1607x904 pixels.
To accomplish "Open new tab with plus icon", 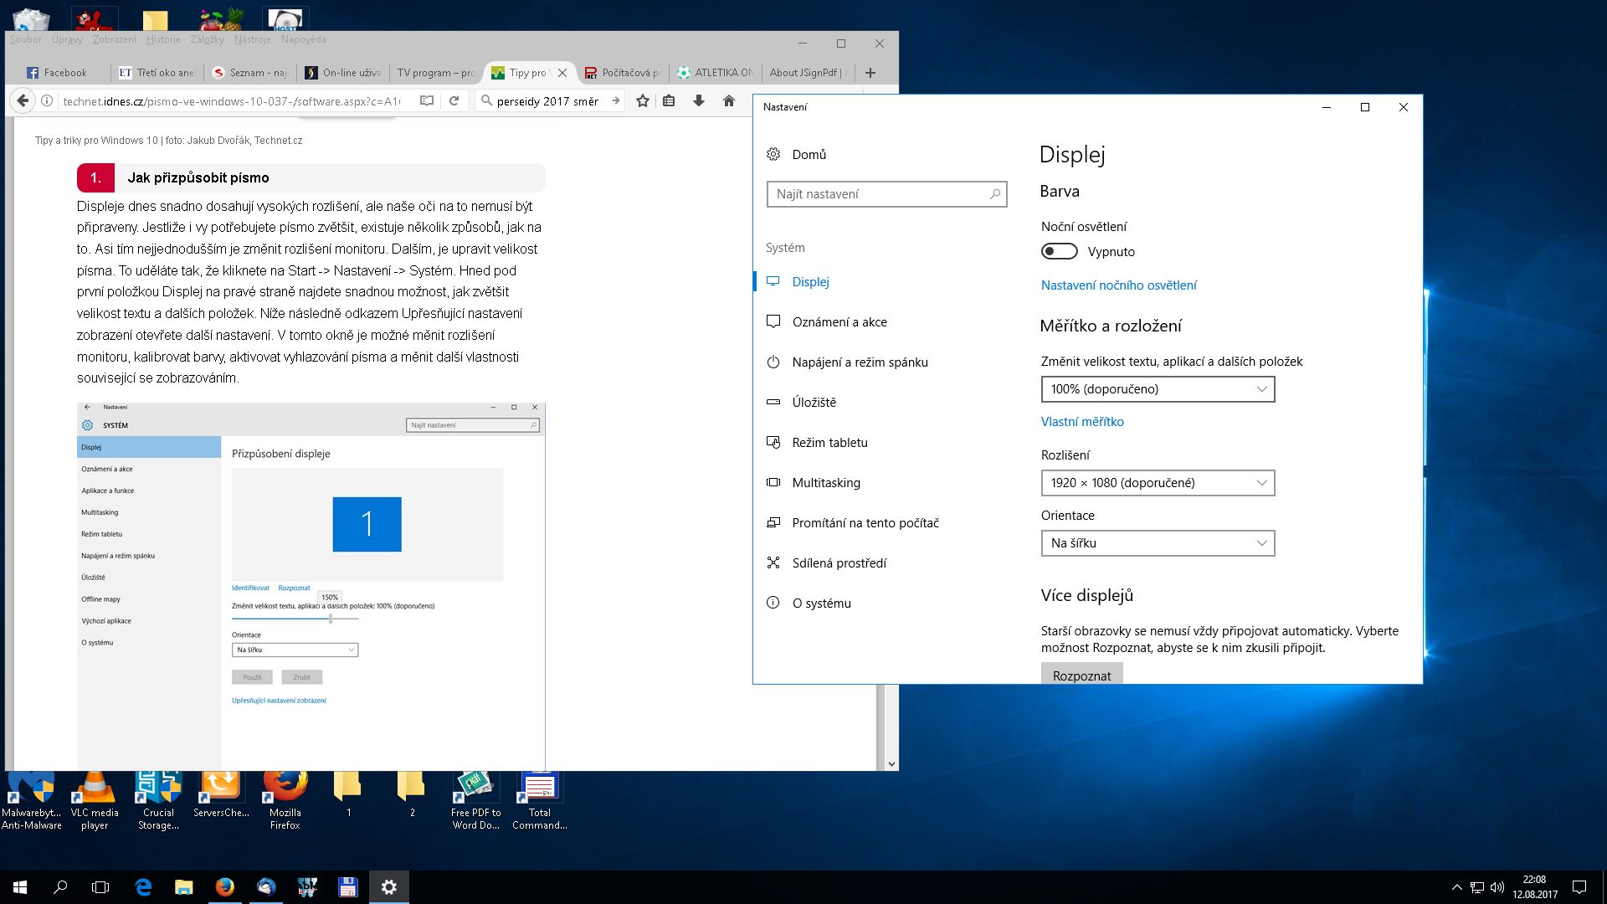I will [870, 73].
